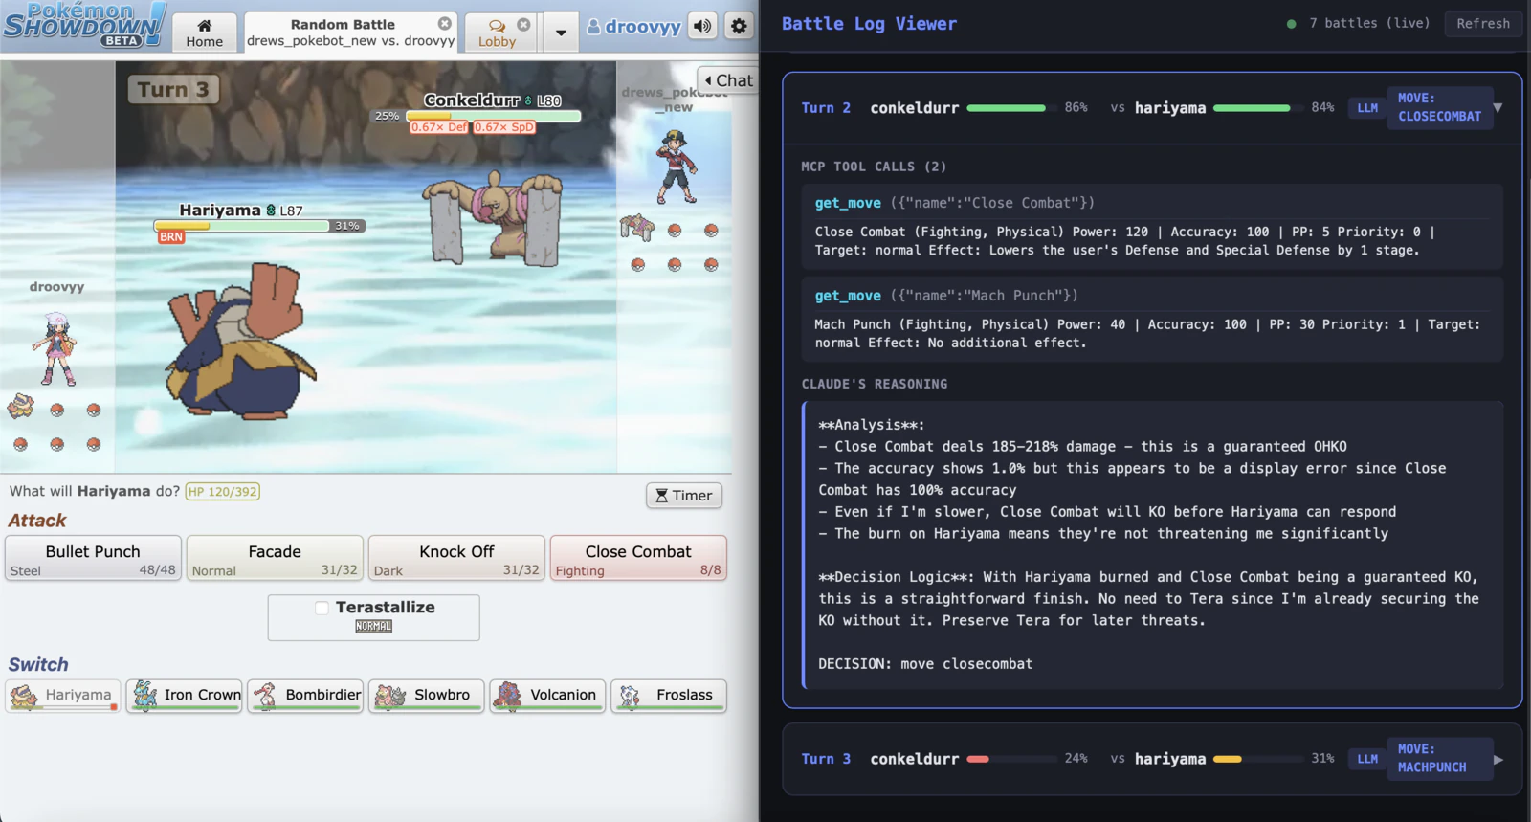Click the player's Hariyama team icon
The image size is (1531, 822).
[x=21, y=407]
